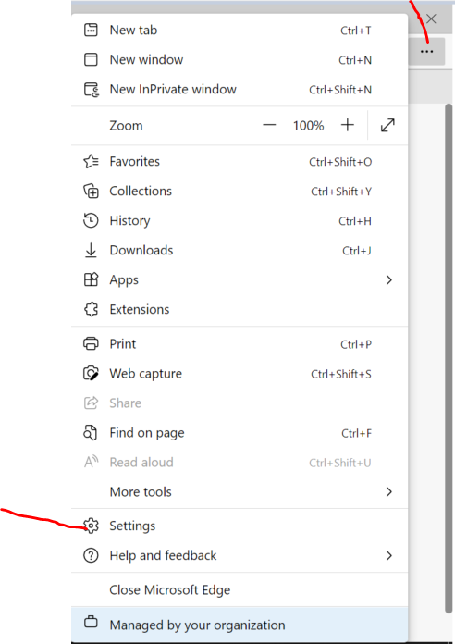This screenshot has height=644, width=455.
Task: Expand the More tools submenu arrow
Action: [x=389, y=491]
